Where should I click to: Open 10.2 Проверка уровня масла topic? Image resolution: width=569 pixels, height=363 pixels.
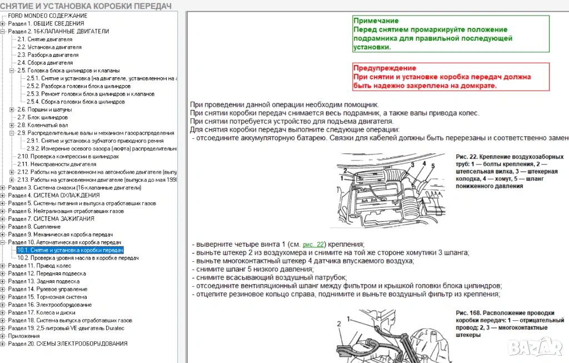coord(78,258)
